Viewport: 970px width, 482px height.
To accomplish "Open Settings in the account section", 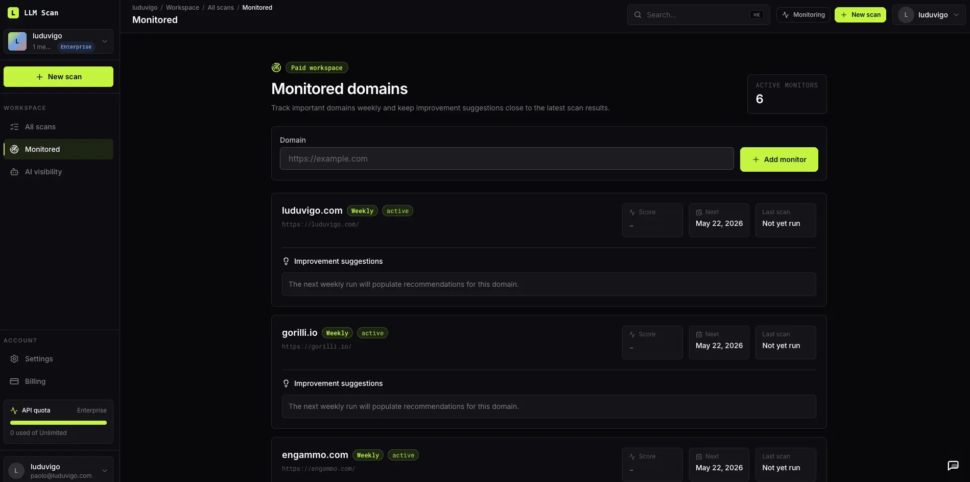I will point(58,359).
